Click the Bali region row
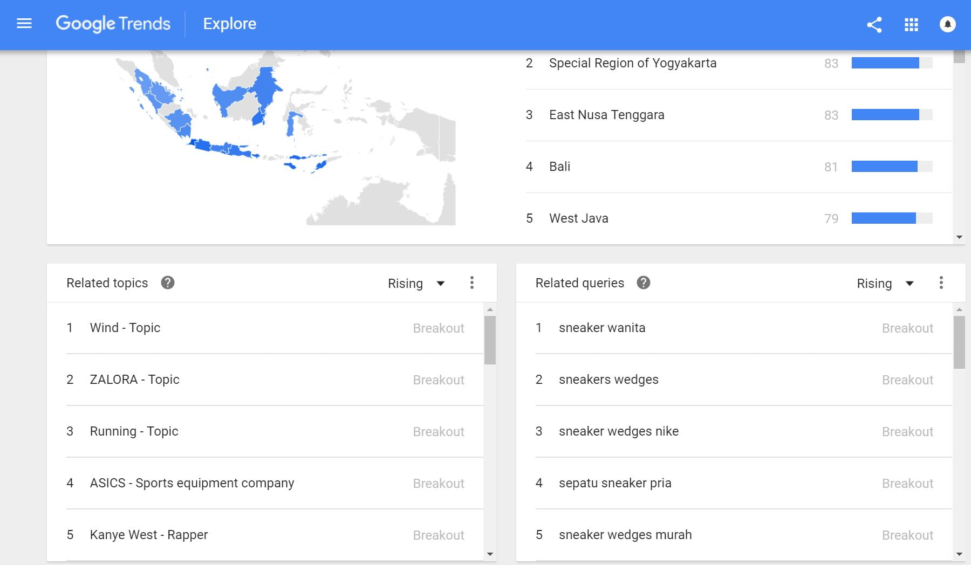Viewport: 971px width, 565px height. (x=559, y=167)
